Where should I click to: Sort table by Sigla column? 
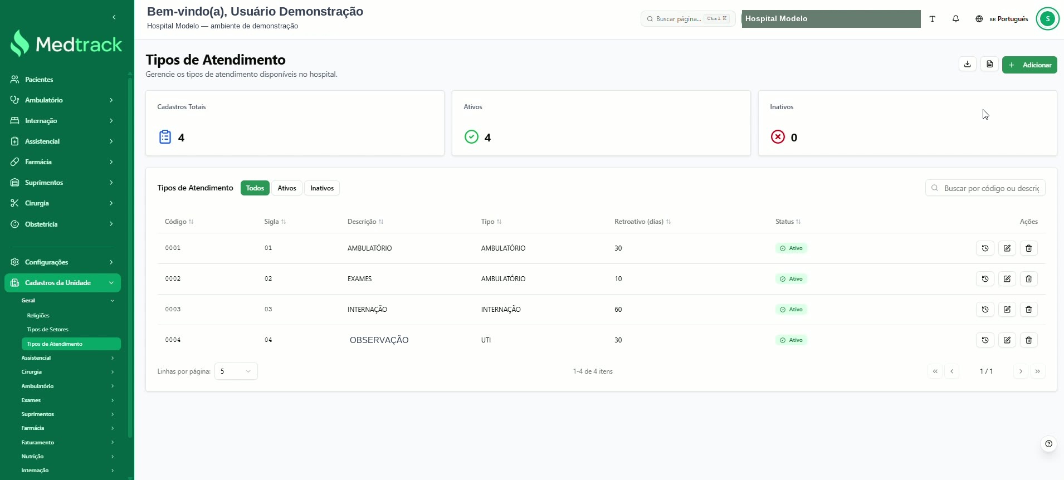pos(275,222)
